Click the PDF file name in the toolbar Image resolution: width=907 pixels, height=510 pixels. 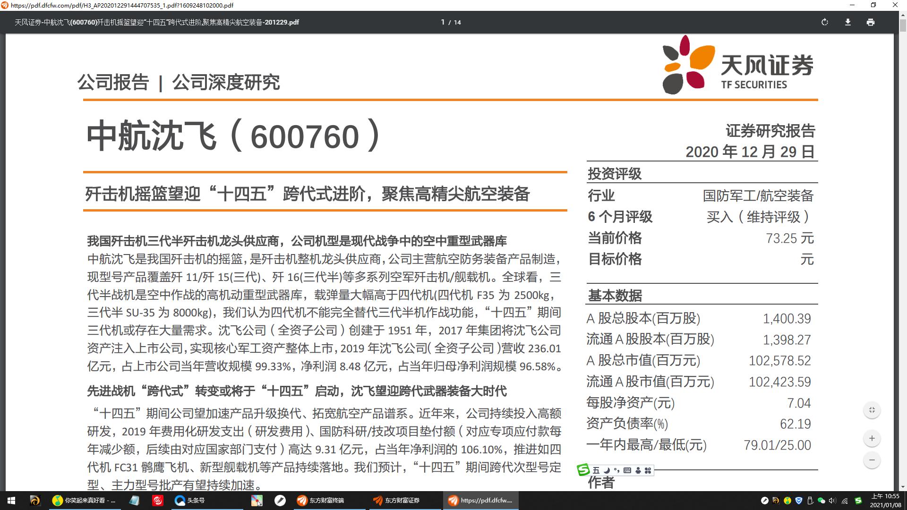click(156, 22)
